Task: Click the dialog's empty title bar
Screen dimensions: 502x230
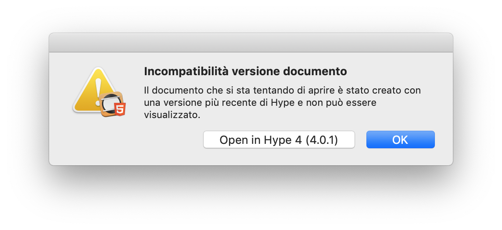Action: 251,43
